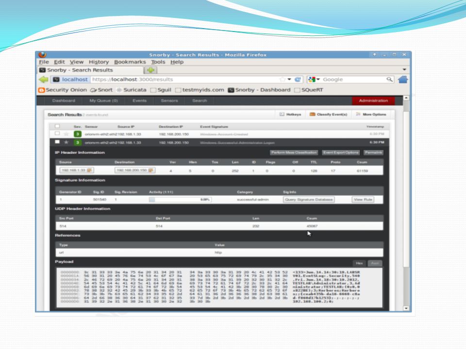Check the Windows Account Created event checkbox
466x349 pixels.
click(57, 134)
